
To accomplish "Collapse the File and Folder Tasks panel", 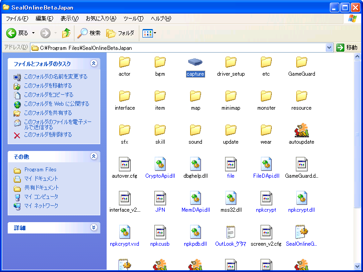I will pos(94,63).
